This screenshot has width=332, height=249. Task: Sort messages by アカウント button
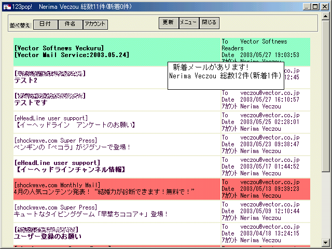pyautogui.click(x=95, y=24)
